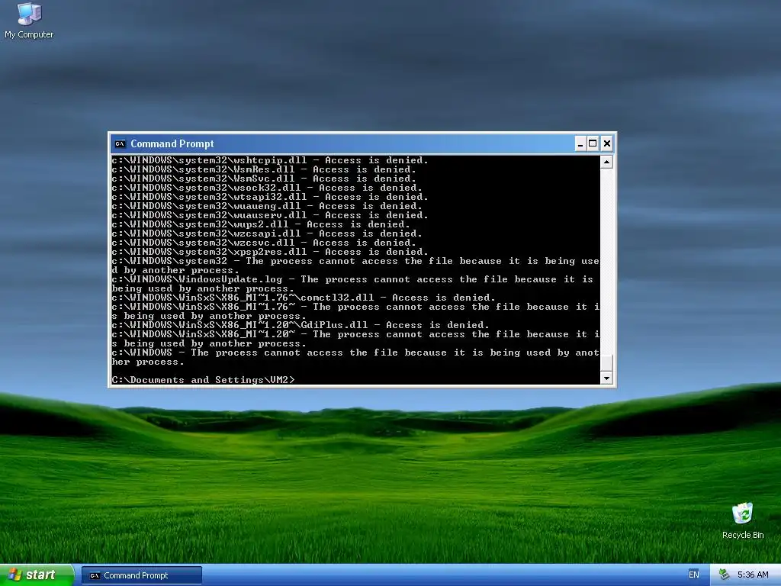
Task: Click the wuaueng.dll output line
Action: (x=267, y=206)
